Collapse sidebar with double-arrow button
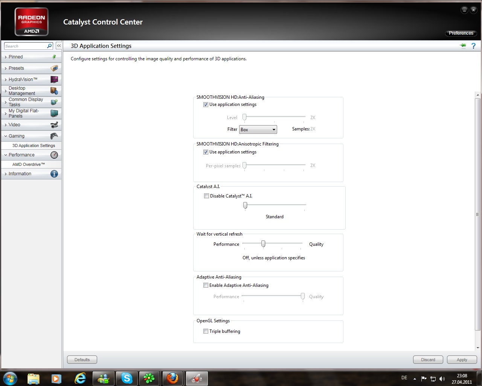 pos(59,46)
